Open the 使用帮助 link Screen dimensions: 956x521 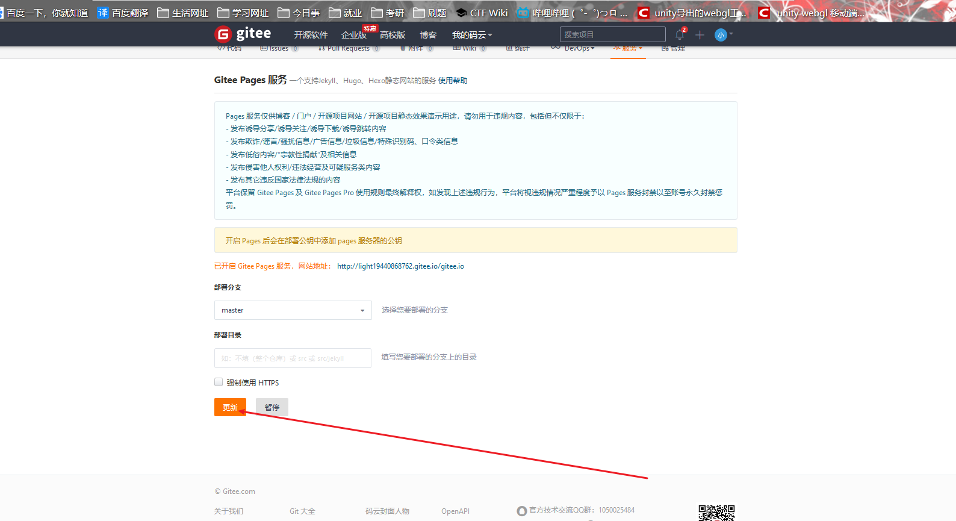coord(453,81)
